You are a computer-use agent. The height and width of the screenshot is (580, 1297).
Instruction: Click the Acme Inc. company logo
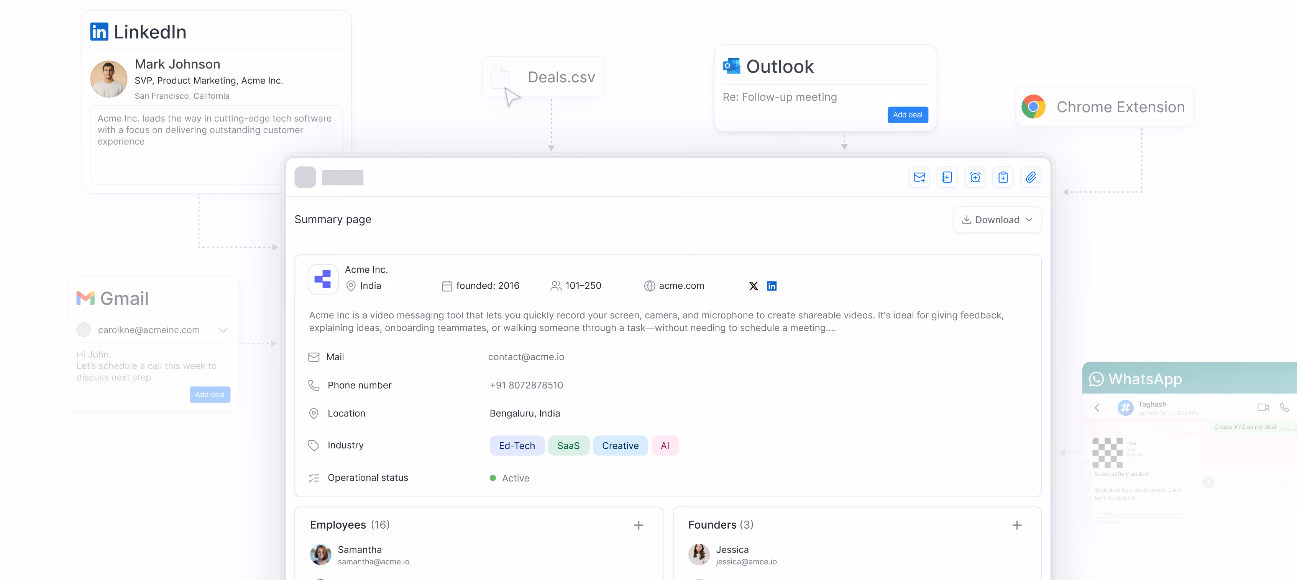click(323, 280)
